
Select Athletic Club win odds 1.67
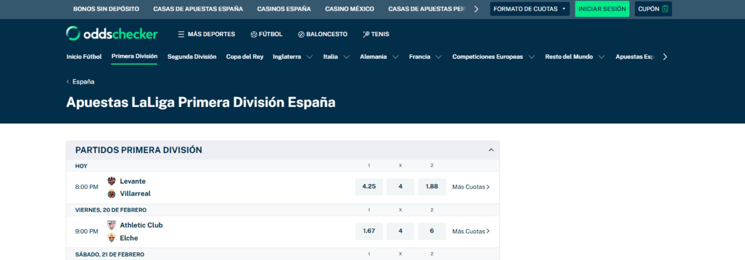[x=369, y=231]
